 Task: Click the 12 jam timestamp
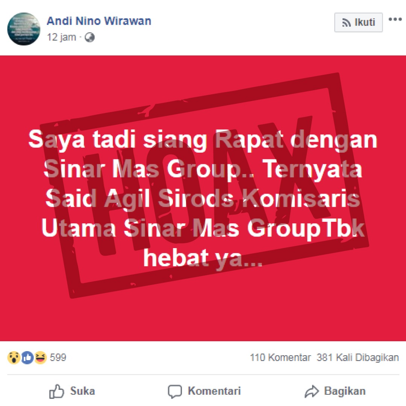[62, 37]
